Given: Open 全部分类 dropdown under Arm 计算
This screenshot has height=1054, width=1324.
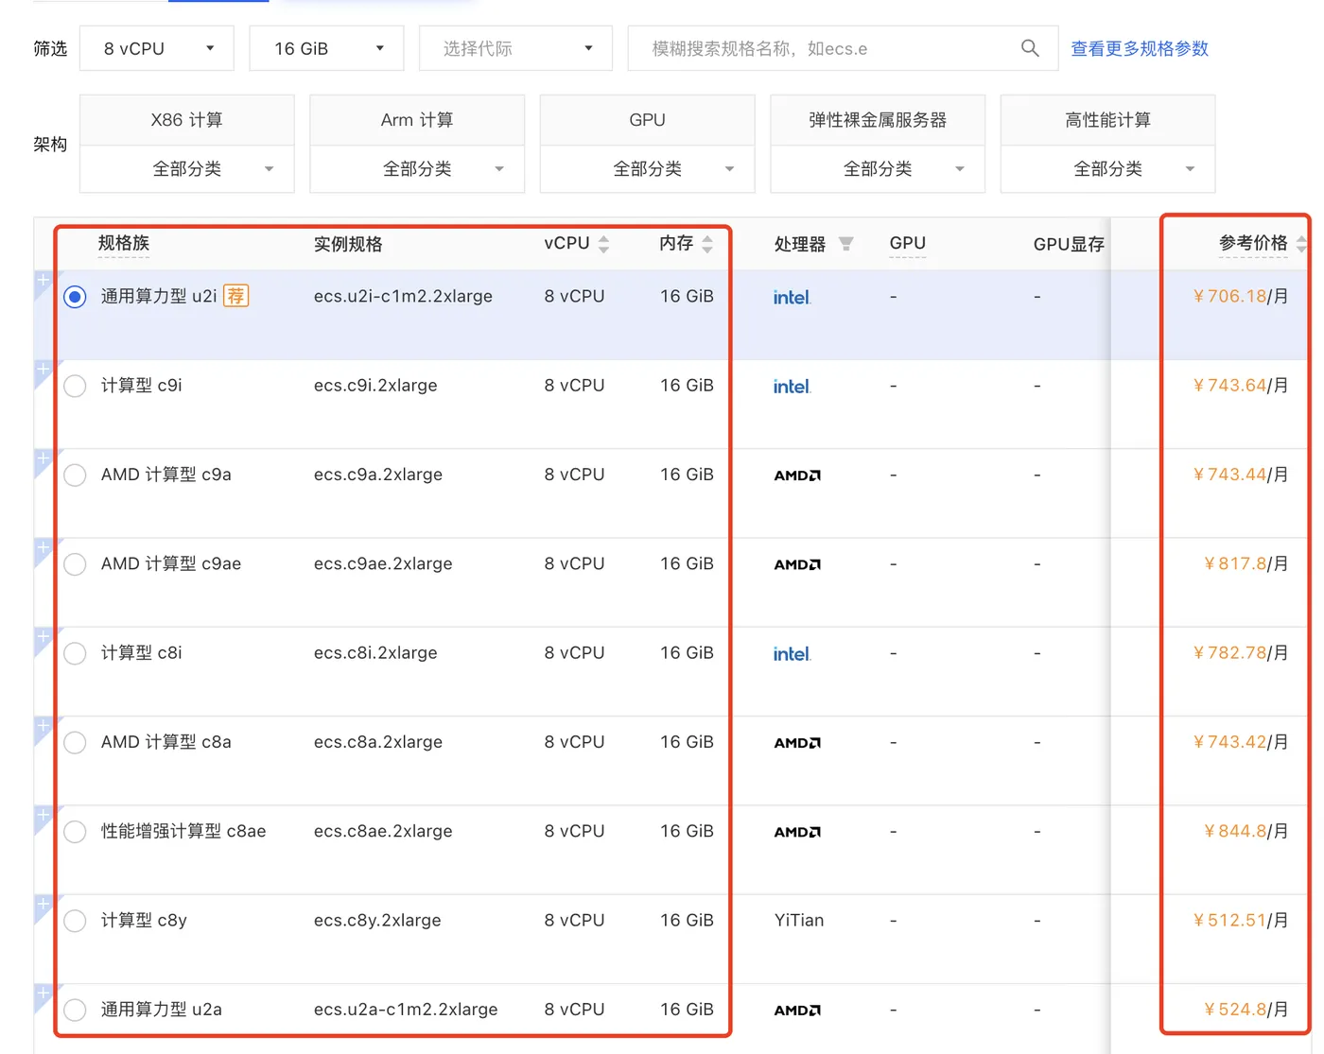Looking at the screenshot, I should coord(417,169).
